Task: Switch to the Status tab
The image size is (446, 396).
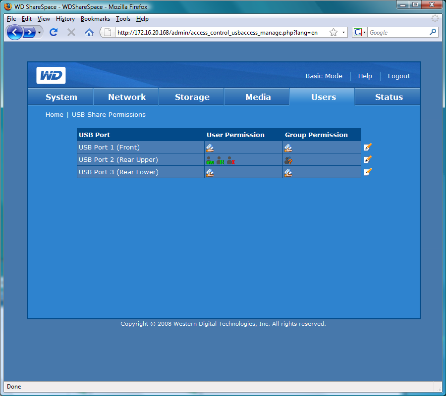Action: coord(388,97)
